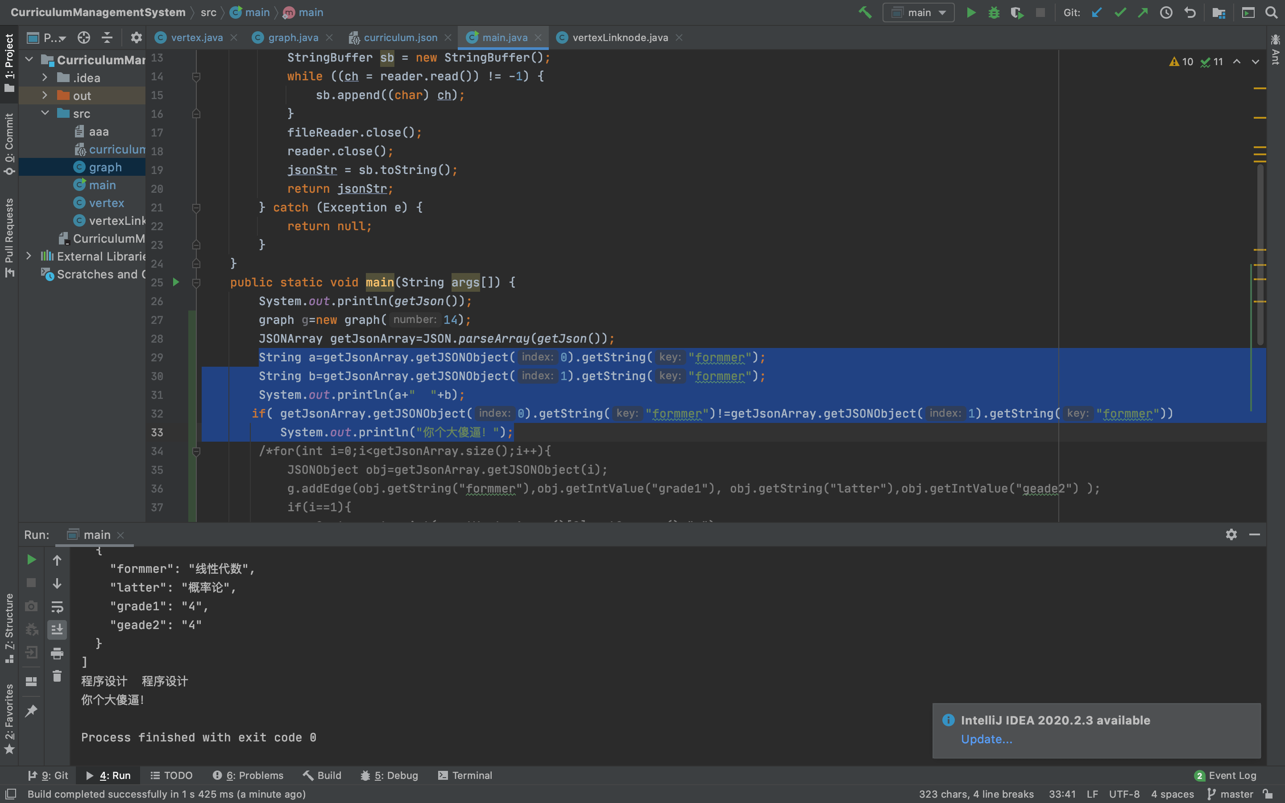Screen dimensions: 1285x803
Task: Switch to vertexLinknode.java tab
Action: coord(620,37)
